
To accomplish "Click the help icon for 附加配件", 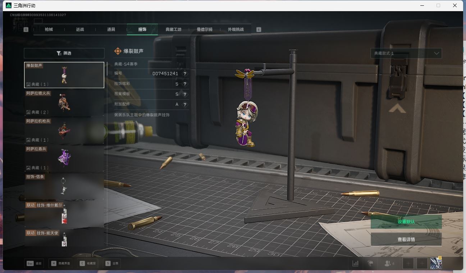I will (185, 105).
